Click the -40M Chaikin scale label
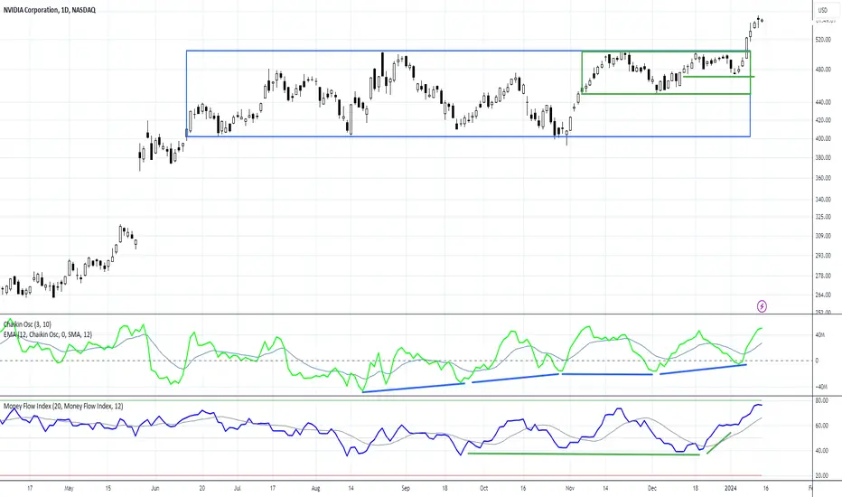842x497 pixels. click(821, 387)
